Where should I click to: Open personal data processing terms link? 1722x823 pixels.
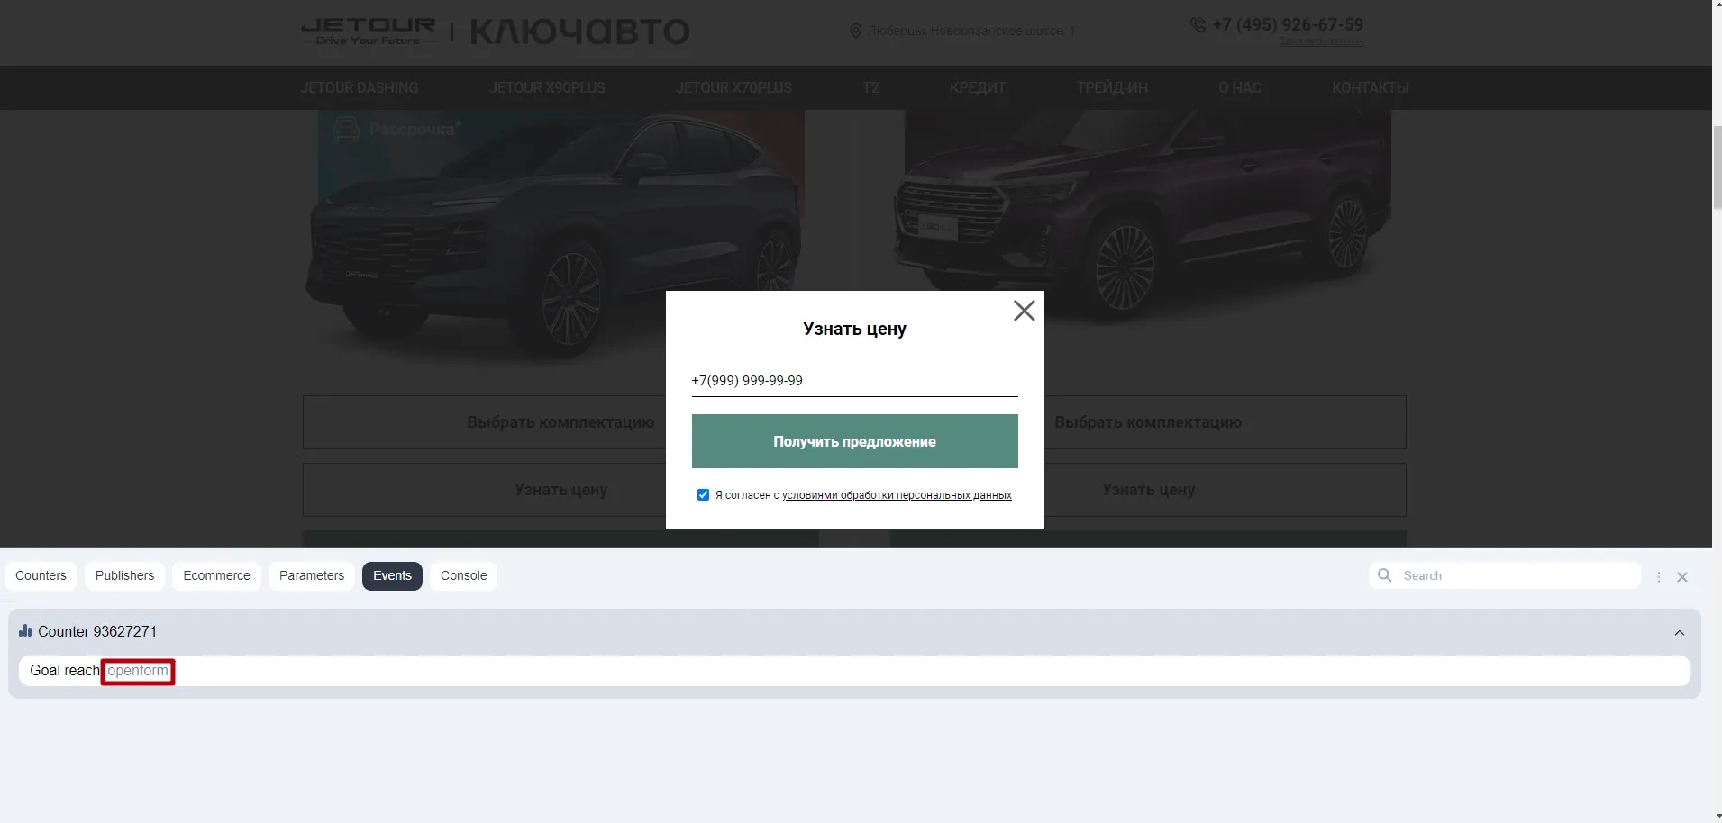(896, 495)
